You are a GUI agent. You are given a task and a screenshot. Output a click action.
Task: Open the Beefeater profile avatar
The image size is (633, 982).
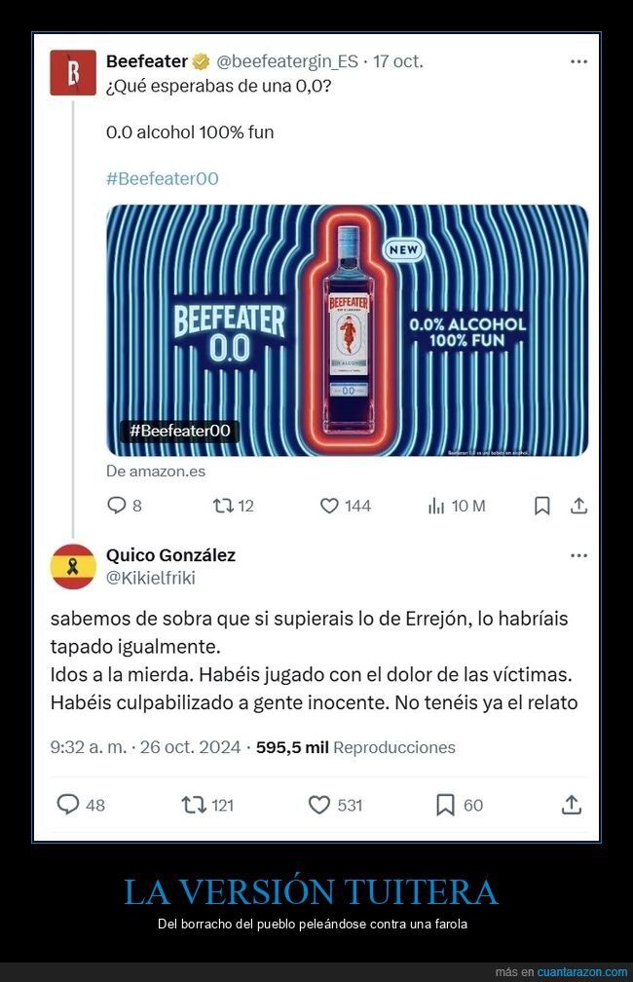tap(73, 73)
